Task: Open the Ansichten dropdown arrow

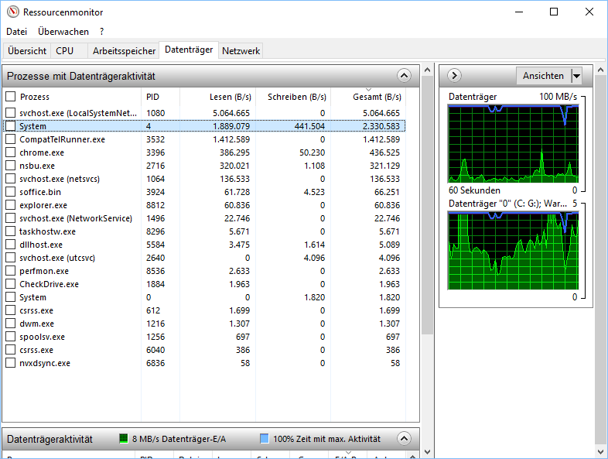Action: (577, 76)
